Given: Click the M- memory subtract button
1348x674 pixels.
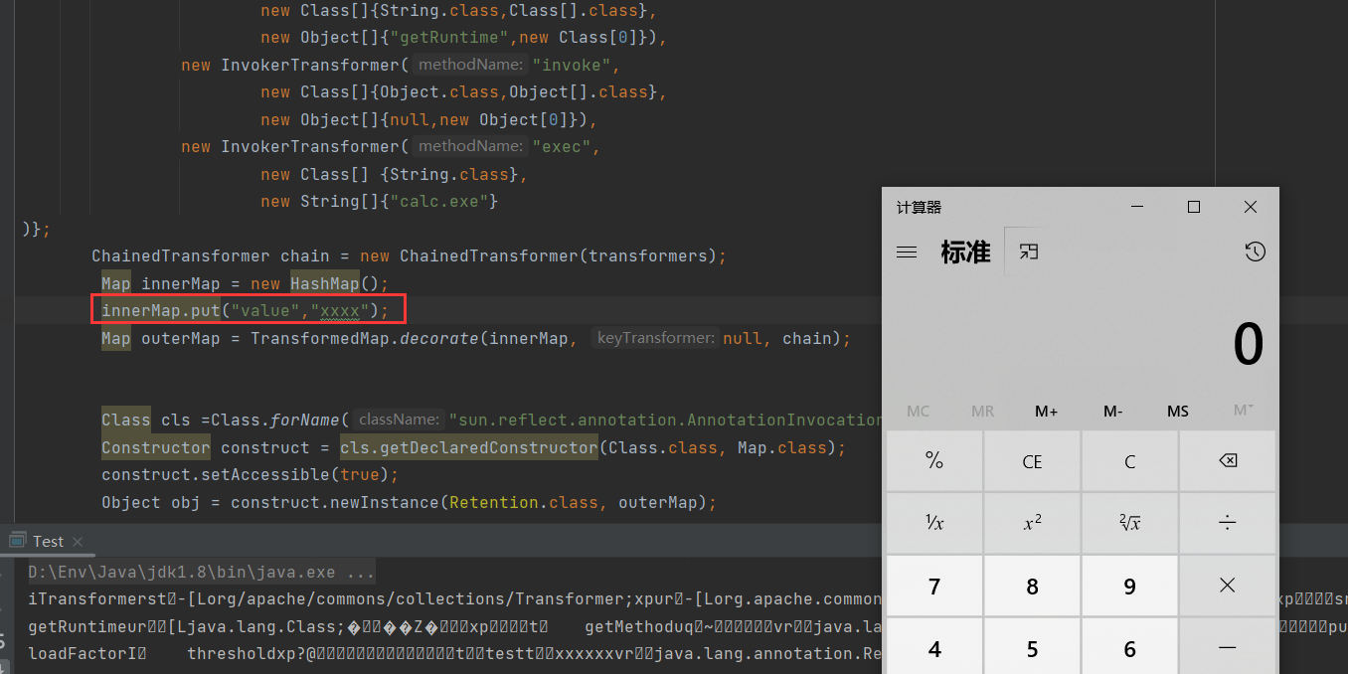Looking at the screenshot, I should (x=1112, y=412).
